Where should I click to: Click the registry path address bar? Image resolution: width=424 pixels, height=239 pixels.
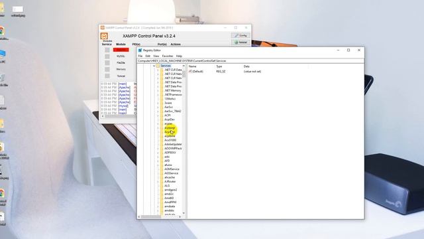point(250,61)
